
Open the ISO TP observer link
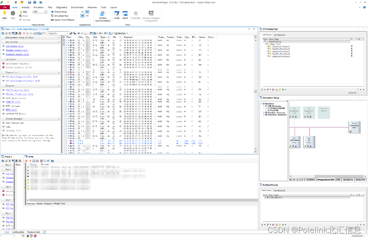tap(17, 90)
